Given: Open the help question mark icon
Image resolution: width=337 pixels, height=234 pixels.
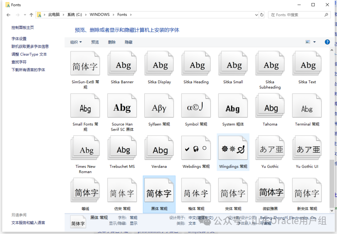Looking at the screenshot, I should pyautogui.click(x=327, y=42).
